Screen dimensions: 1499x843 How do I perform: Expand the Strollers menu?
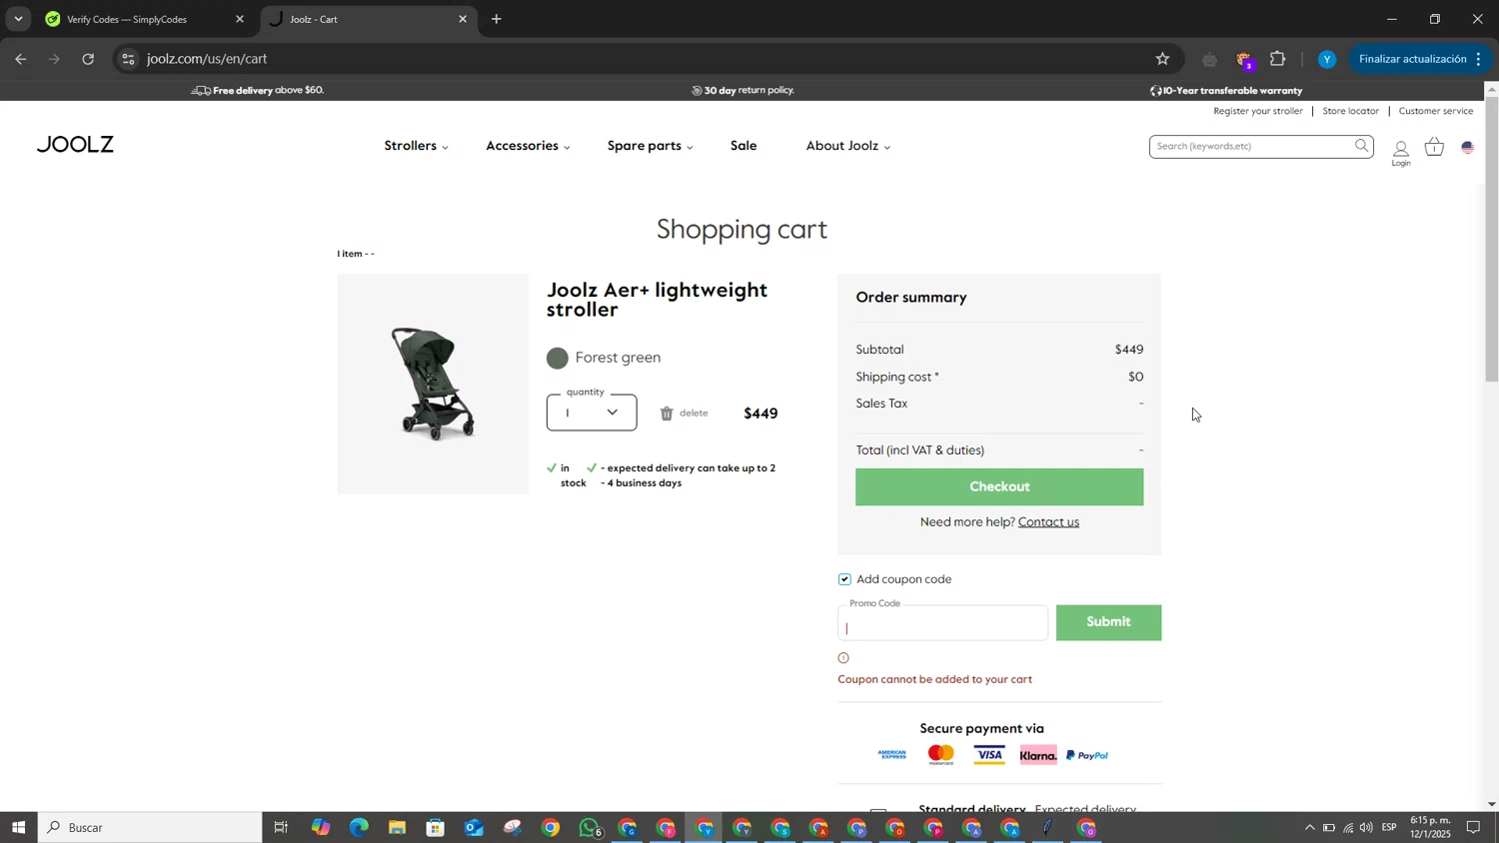pos(417,146)
